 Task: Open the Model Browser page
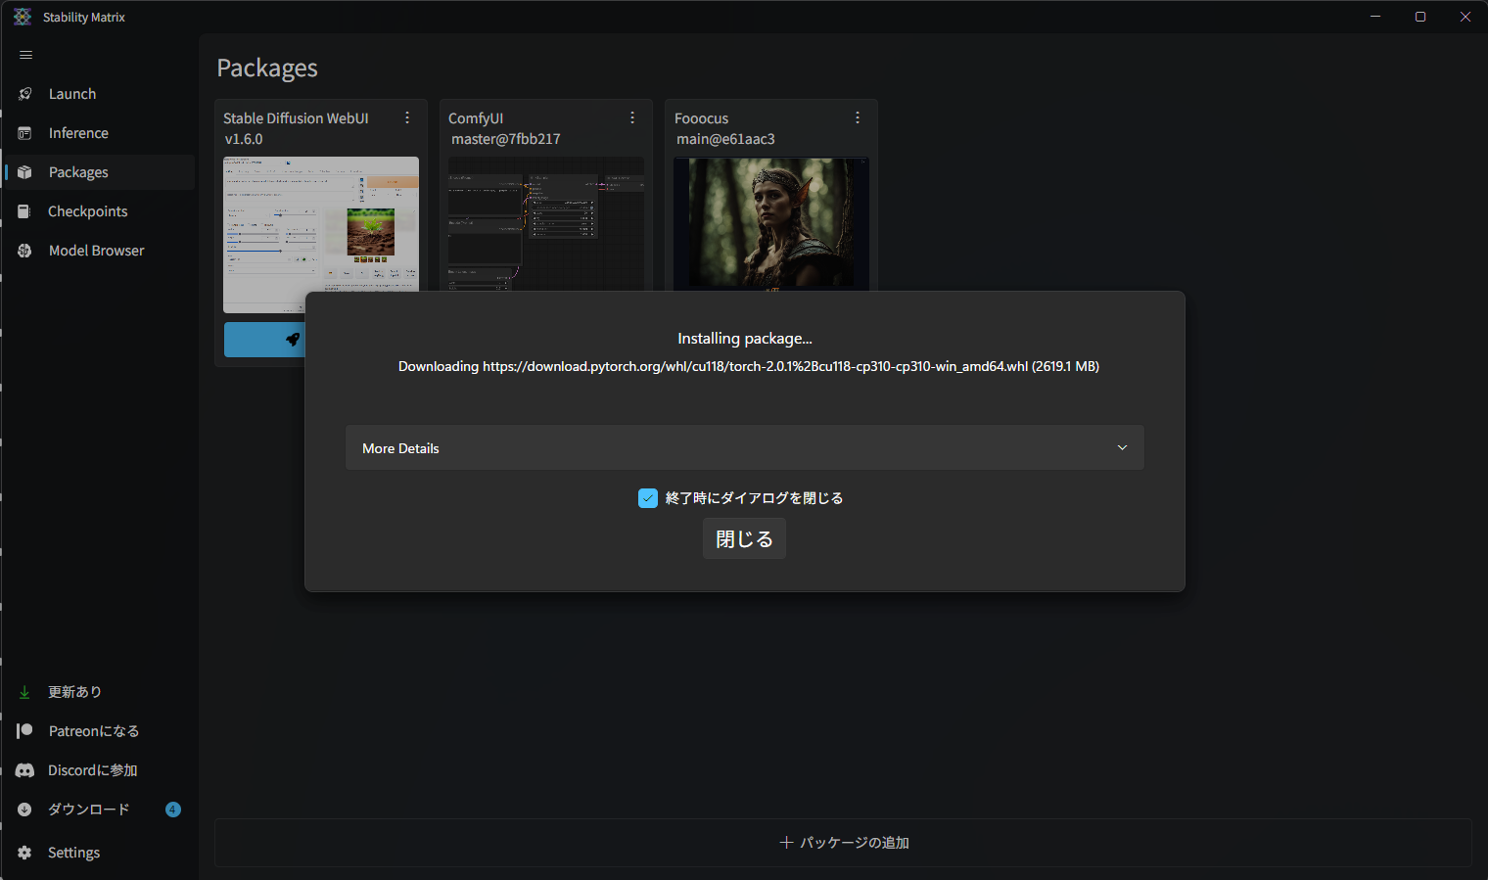click(99, 251)
